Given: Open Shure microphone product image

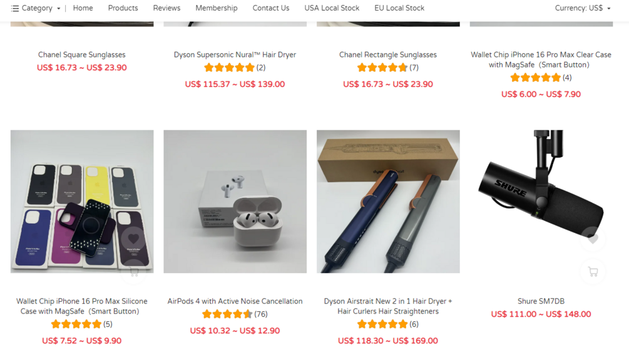Looking at the screenshot, I should click(x=541, y=202).
